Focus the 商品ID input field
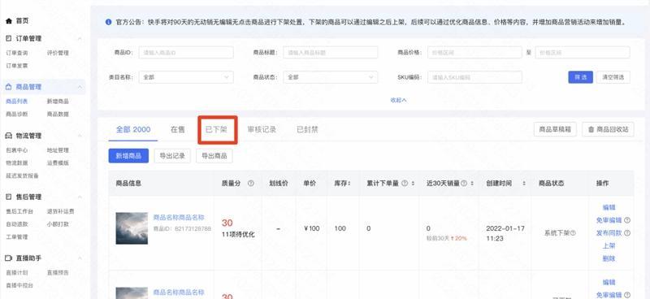The height and width of the screenshot is (299, 650). click(x=186, y=53)
